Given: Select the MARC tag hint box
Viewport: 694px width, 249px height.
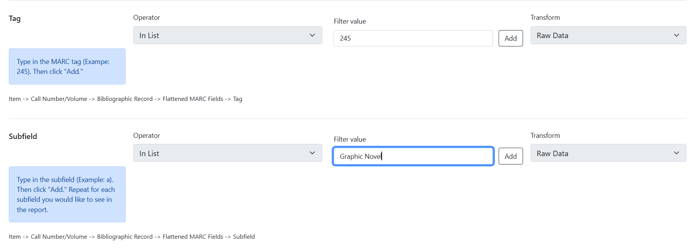Looking at the screenshot, I should (67, 67).
